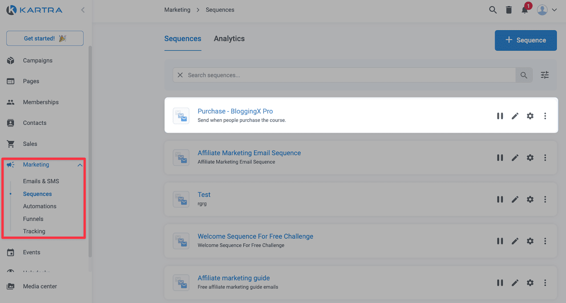Open Funnels submenu item
Screen dimensions: 566x303
click(33, 219)
